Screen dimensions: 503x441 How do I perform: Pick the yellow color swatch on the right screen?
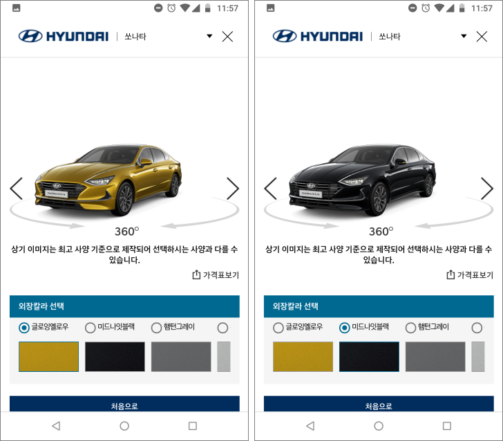pyautogui.click(x=303, y=357)
